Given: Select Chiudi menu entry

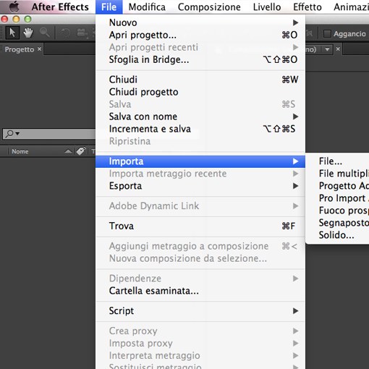Looking at the screenshot, I should tap(200, 80).
